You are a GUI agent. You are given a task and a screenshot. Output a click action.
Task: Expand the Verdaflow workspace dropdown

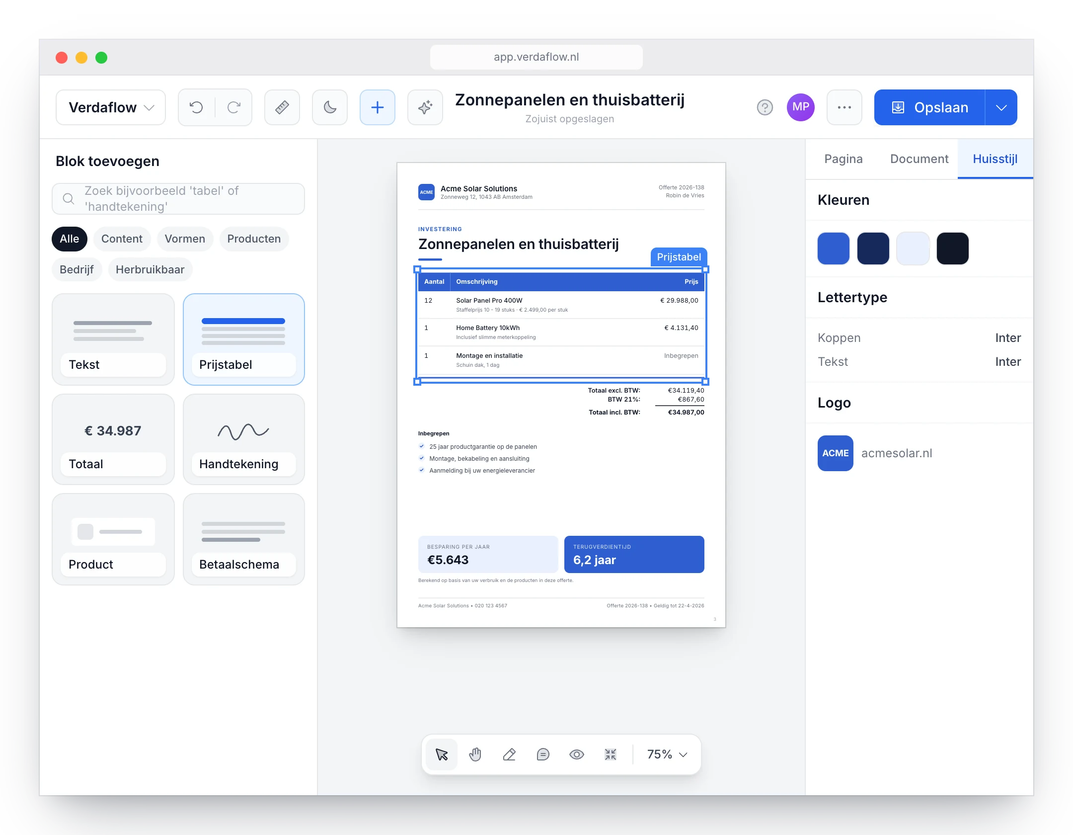(x=111, y=107)
